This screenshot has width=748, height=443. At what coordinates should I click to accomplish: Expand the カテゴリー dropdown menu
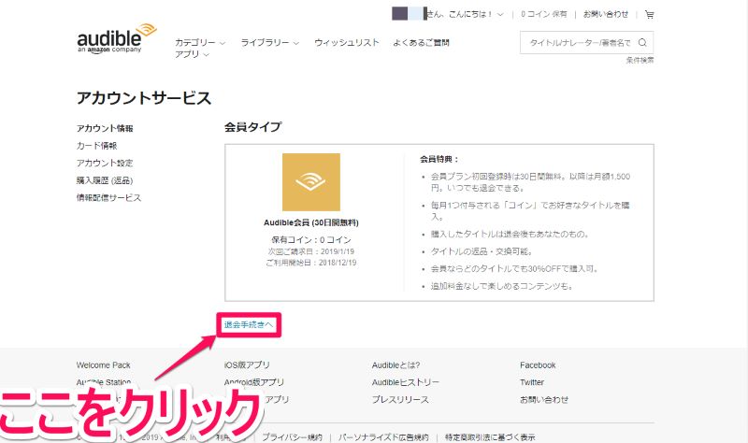click(200, 42)
